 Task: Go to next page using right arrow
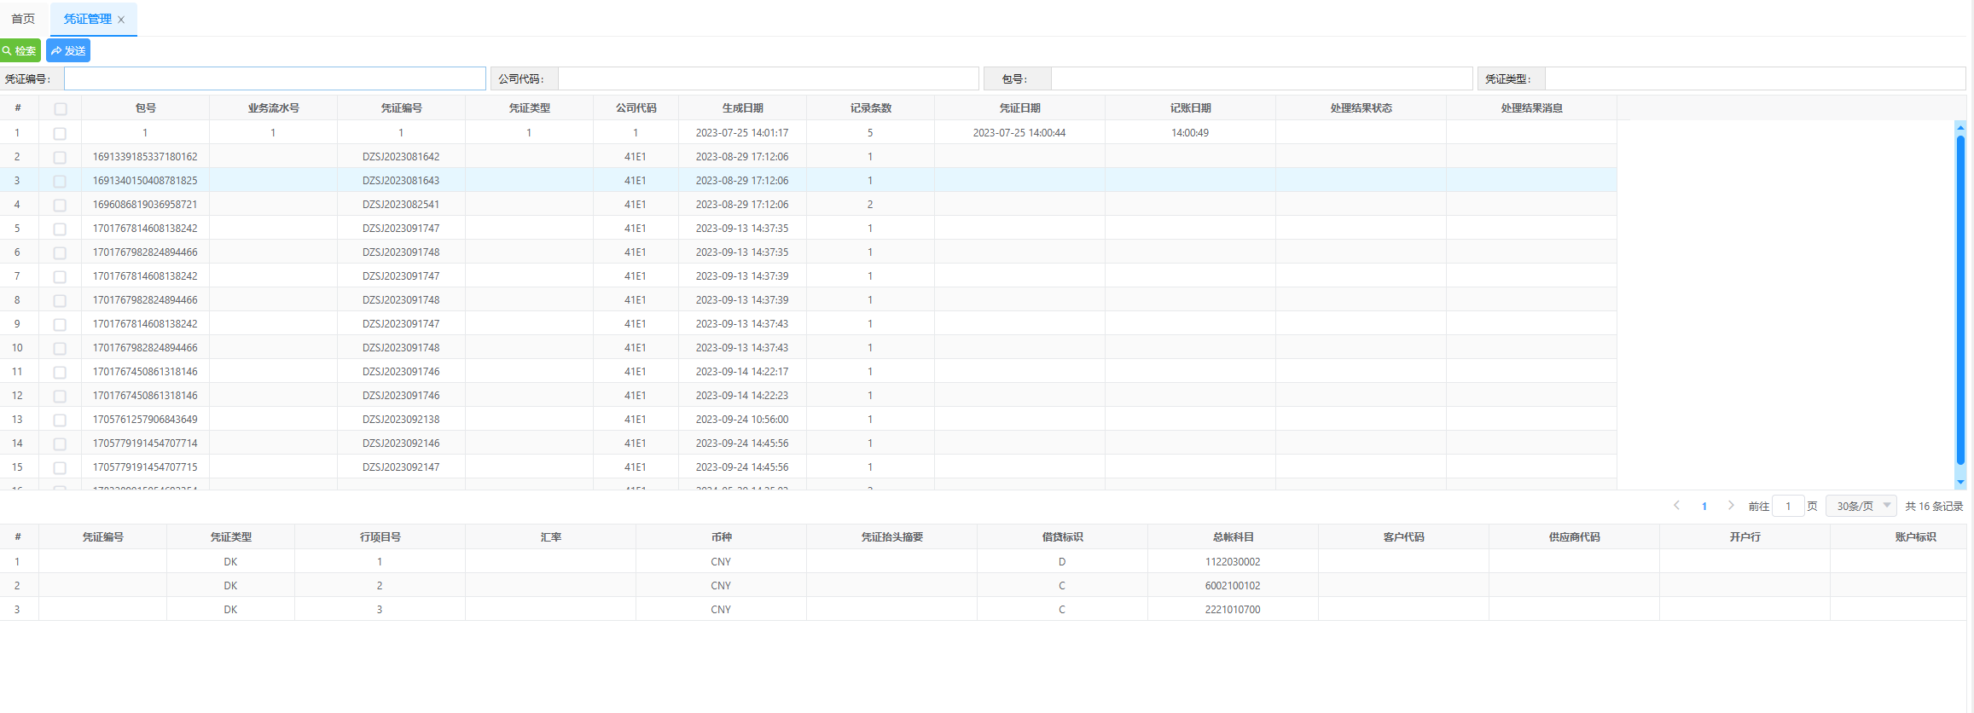(1731, 506)
